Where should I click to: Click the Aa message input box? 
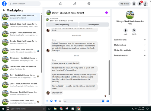82,101
